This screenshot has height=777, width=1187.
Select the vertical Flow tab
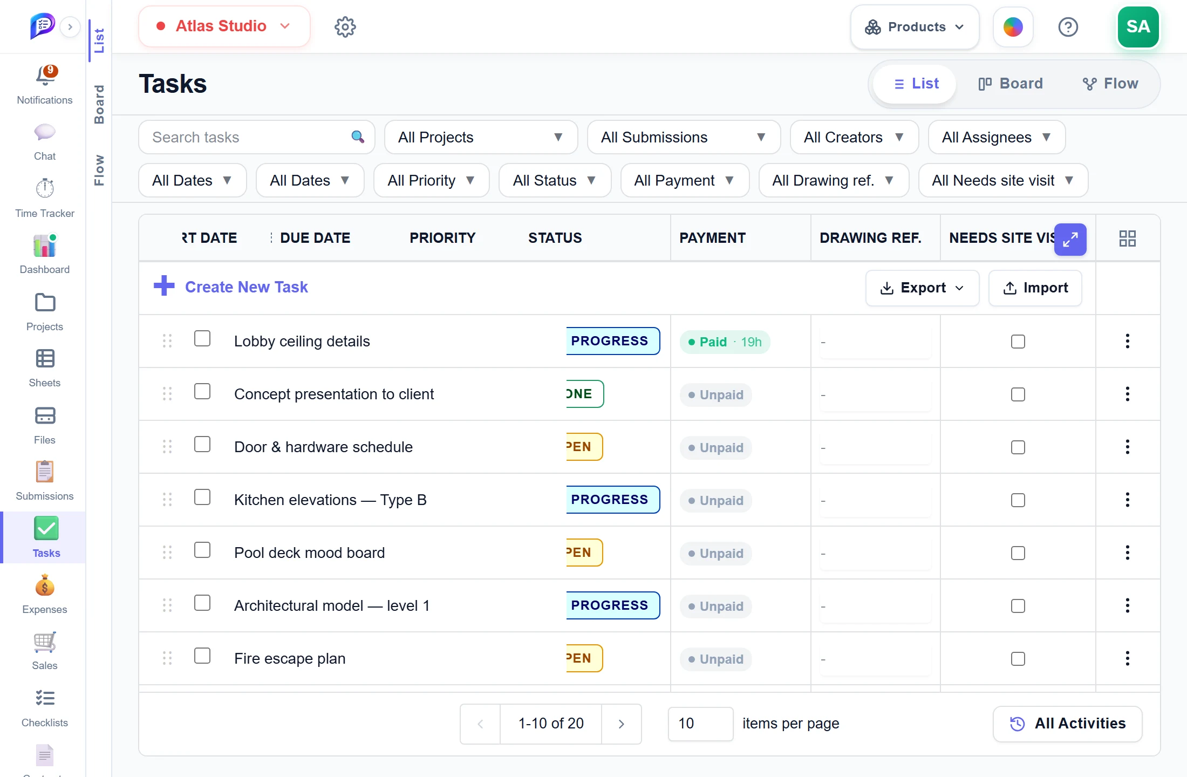[x=99, y=170]
